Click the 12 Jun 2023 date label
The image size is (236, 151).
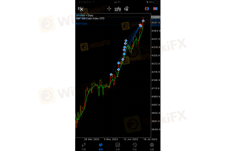pyautogui.click(x=131, y=139)
